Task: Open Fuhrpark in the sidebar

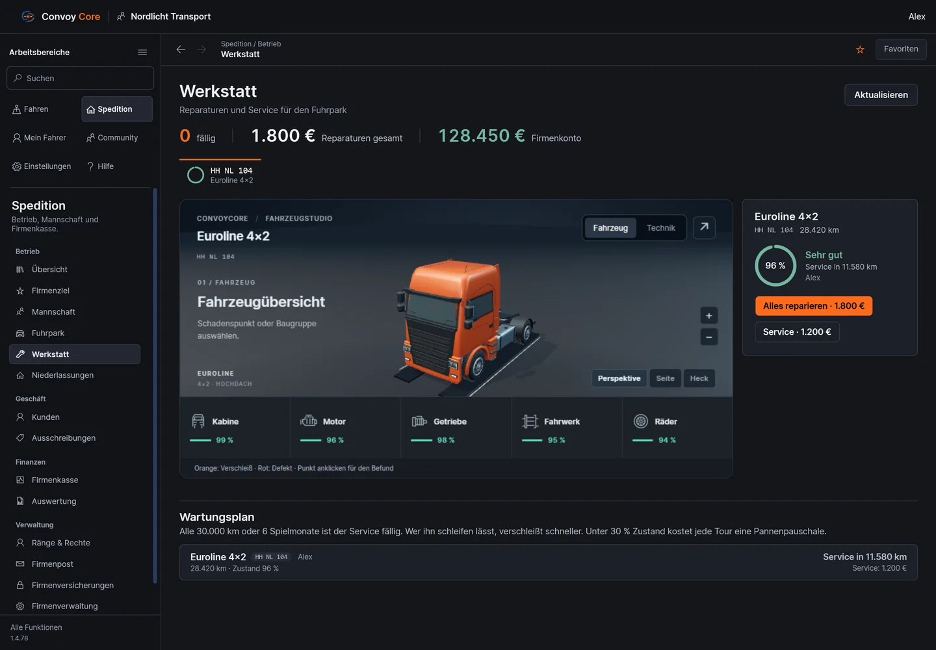Action: (75, 333)
